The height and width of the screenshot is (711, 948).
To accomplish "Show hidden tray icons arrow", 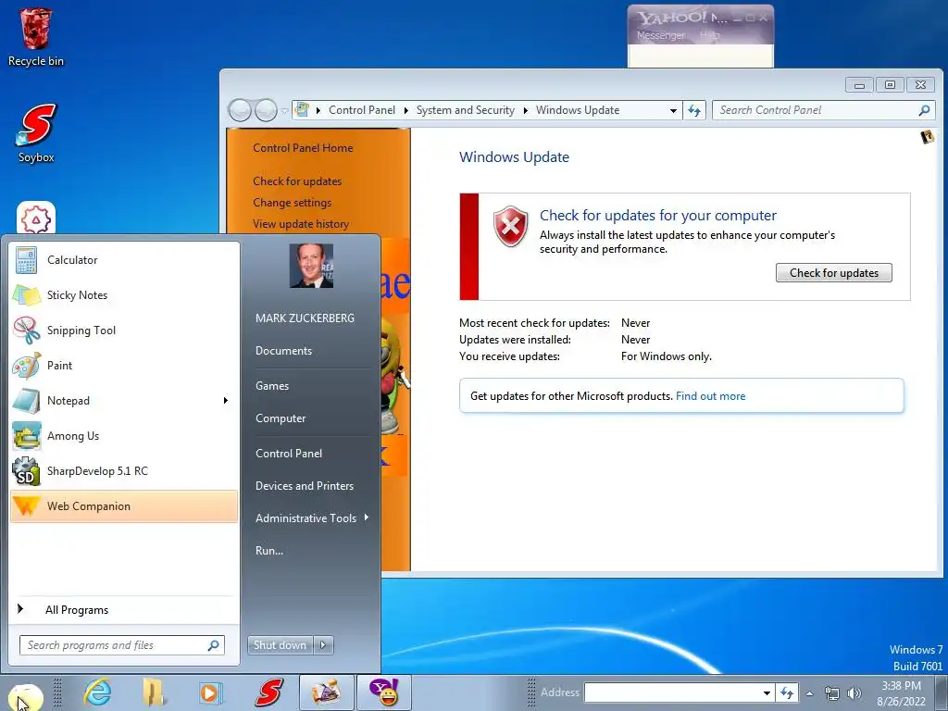I will click(809, 693).
